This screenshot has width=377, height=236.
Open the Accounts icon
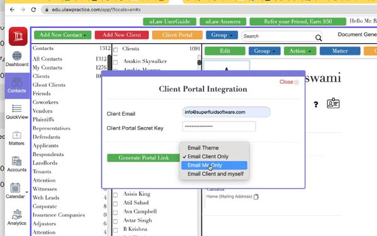(x=16, y=161)
